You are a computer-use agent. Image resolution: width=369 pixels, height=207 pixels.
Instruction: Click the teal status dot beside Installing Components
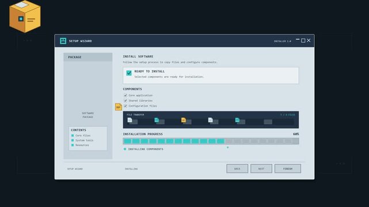click(125, 149)
